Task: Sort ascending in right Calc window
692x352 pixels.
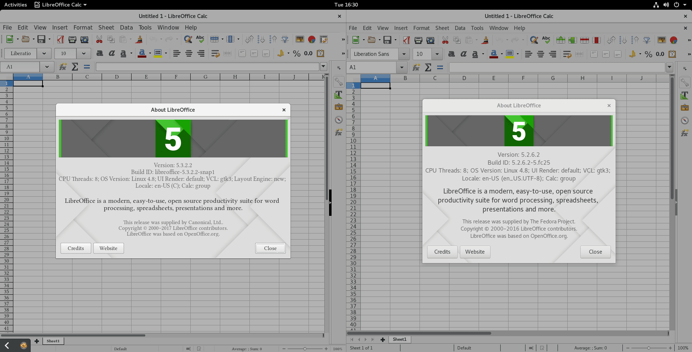Action: 623,40
